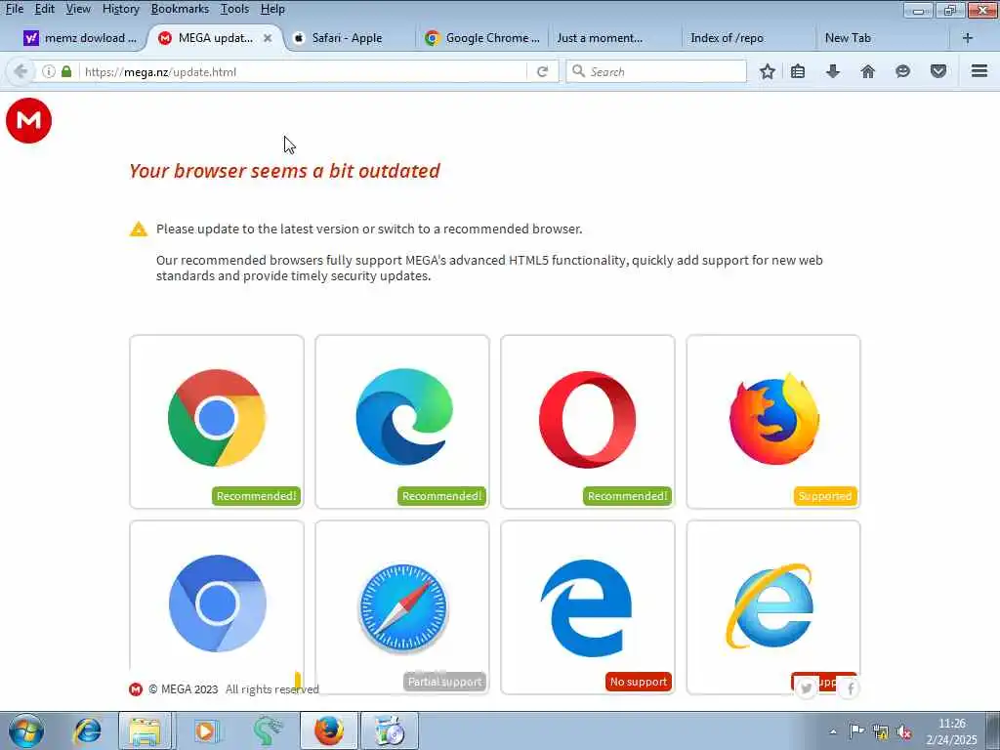
Task: Open Windows Explorer folder in taskbar
Action: (145, 730)
